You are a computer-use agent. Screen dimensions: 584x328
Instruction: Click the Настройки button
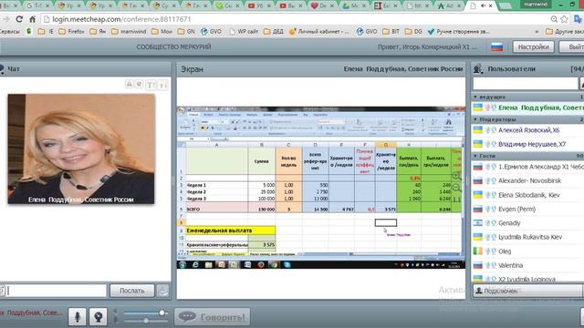pos(533,46)
